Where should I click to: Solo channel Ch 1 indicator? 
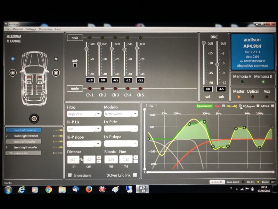(90, 38)
